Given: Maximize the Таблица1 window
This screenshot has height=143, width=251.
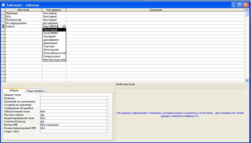Looking at the screenshot, I should [240, 5].
